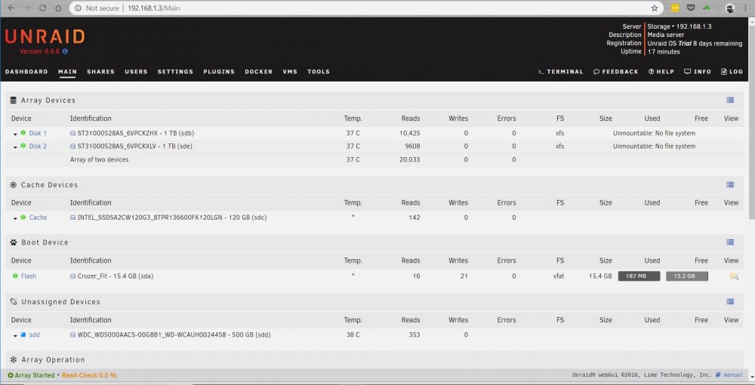Click the 187 MB used bar for Flash
This screenshot has height=385, width=755.
point(639,276)
